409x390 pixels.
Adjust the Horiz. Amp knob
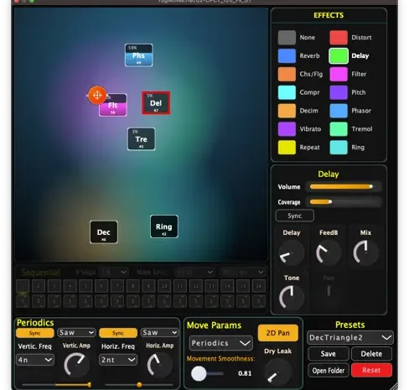pos(159,365)
